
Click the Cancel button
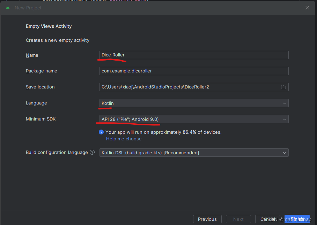[267, 219]
